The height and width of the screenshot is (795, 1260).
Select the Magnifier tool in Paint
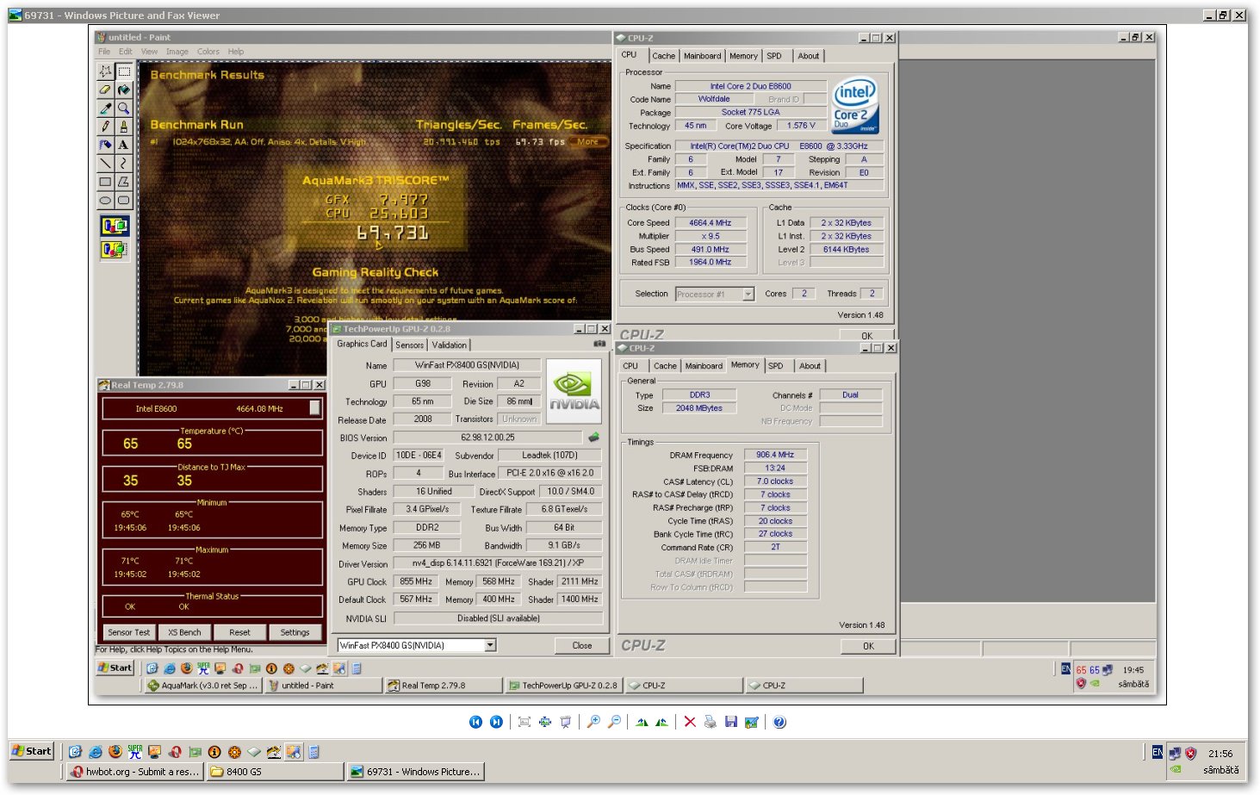click(124, 109)
